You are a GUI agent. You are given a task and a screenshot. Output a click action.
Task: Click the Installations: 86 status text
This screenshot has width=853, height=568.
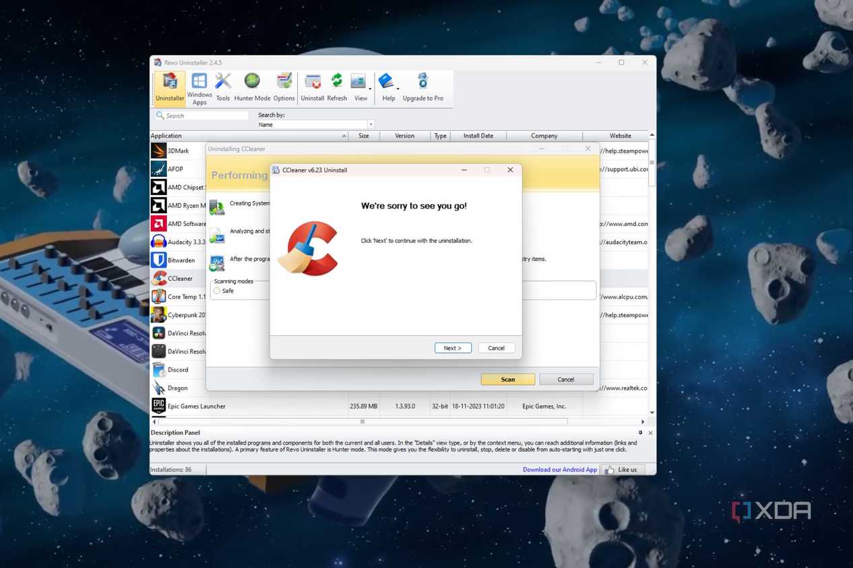170,470
